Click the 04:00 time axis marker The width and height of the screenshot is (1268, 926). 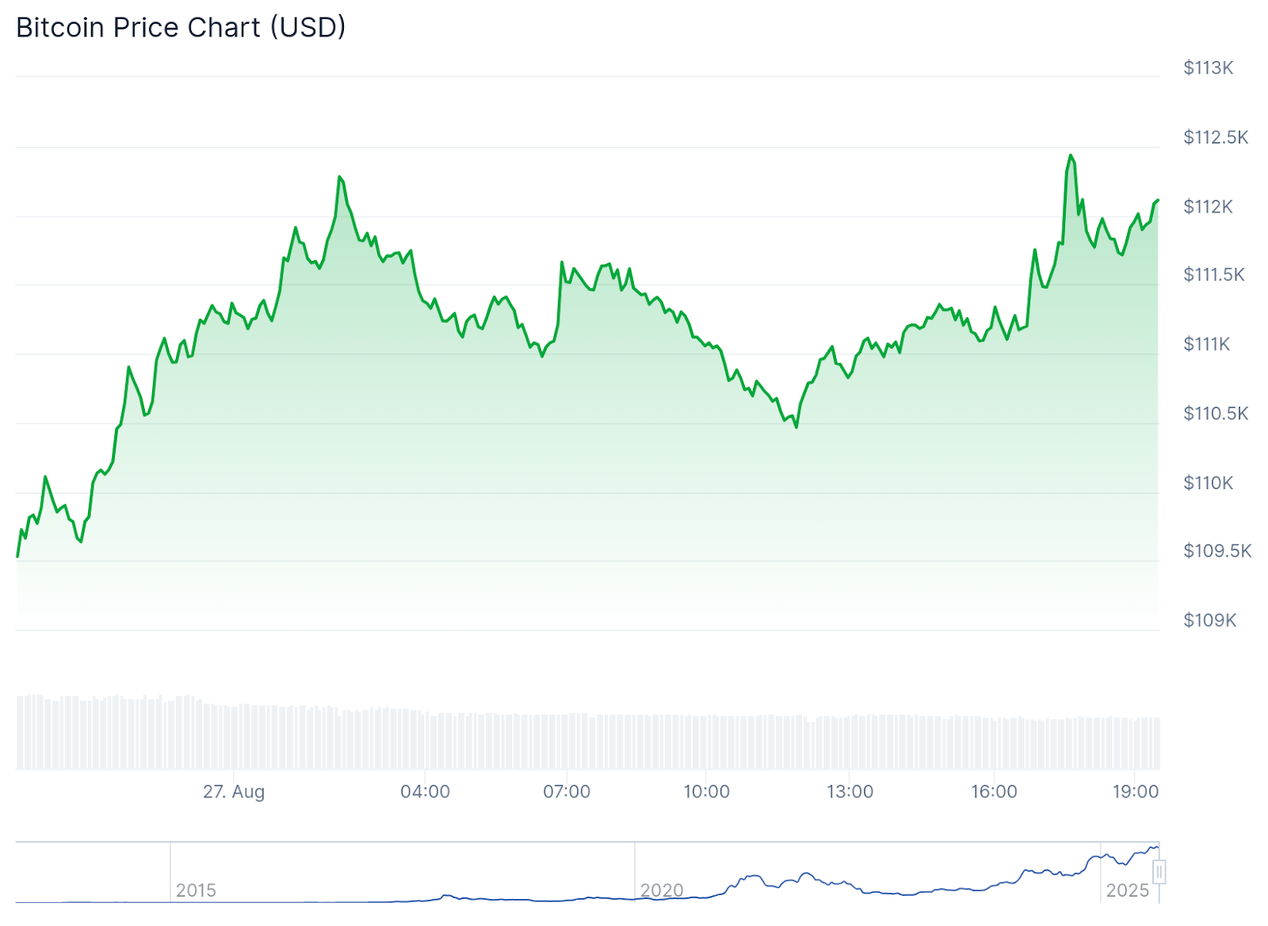[425, 791]
